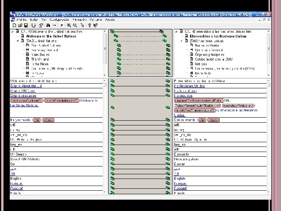
Task: Click the 'Ir a recursos' link on the right
Action: pyautogui.click(x=183, y=95)
